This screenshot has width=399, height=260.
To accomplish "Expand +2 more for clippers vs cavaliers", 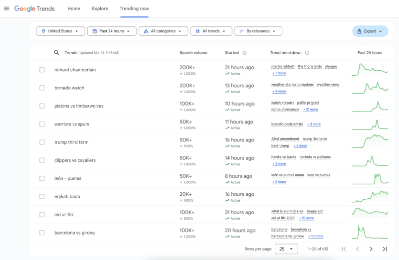I will [279, 164].
